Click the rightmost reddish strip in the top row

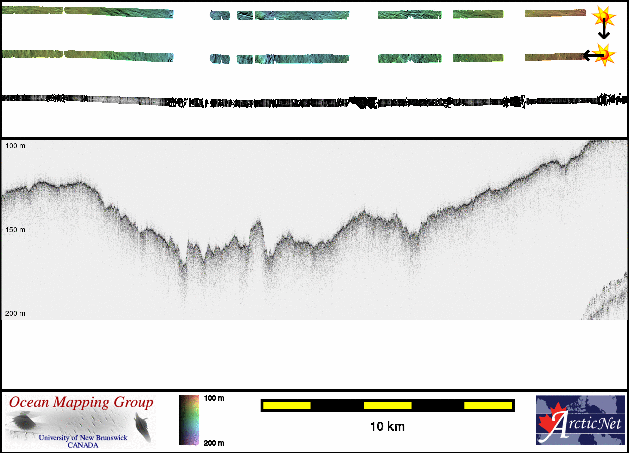(x=555, y=13)
